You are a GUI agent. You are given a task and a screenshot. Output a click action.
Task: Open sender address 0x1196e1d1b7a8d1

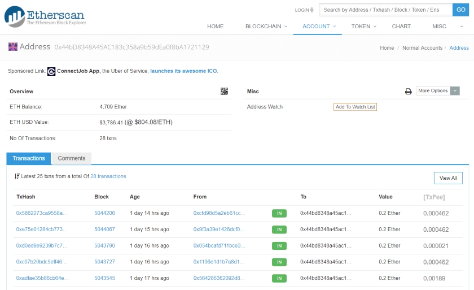click(x=219, y=262)
